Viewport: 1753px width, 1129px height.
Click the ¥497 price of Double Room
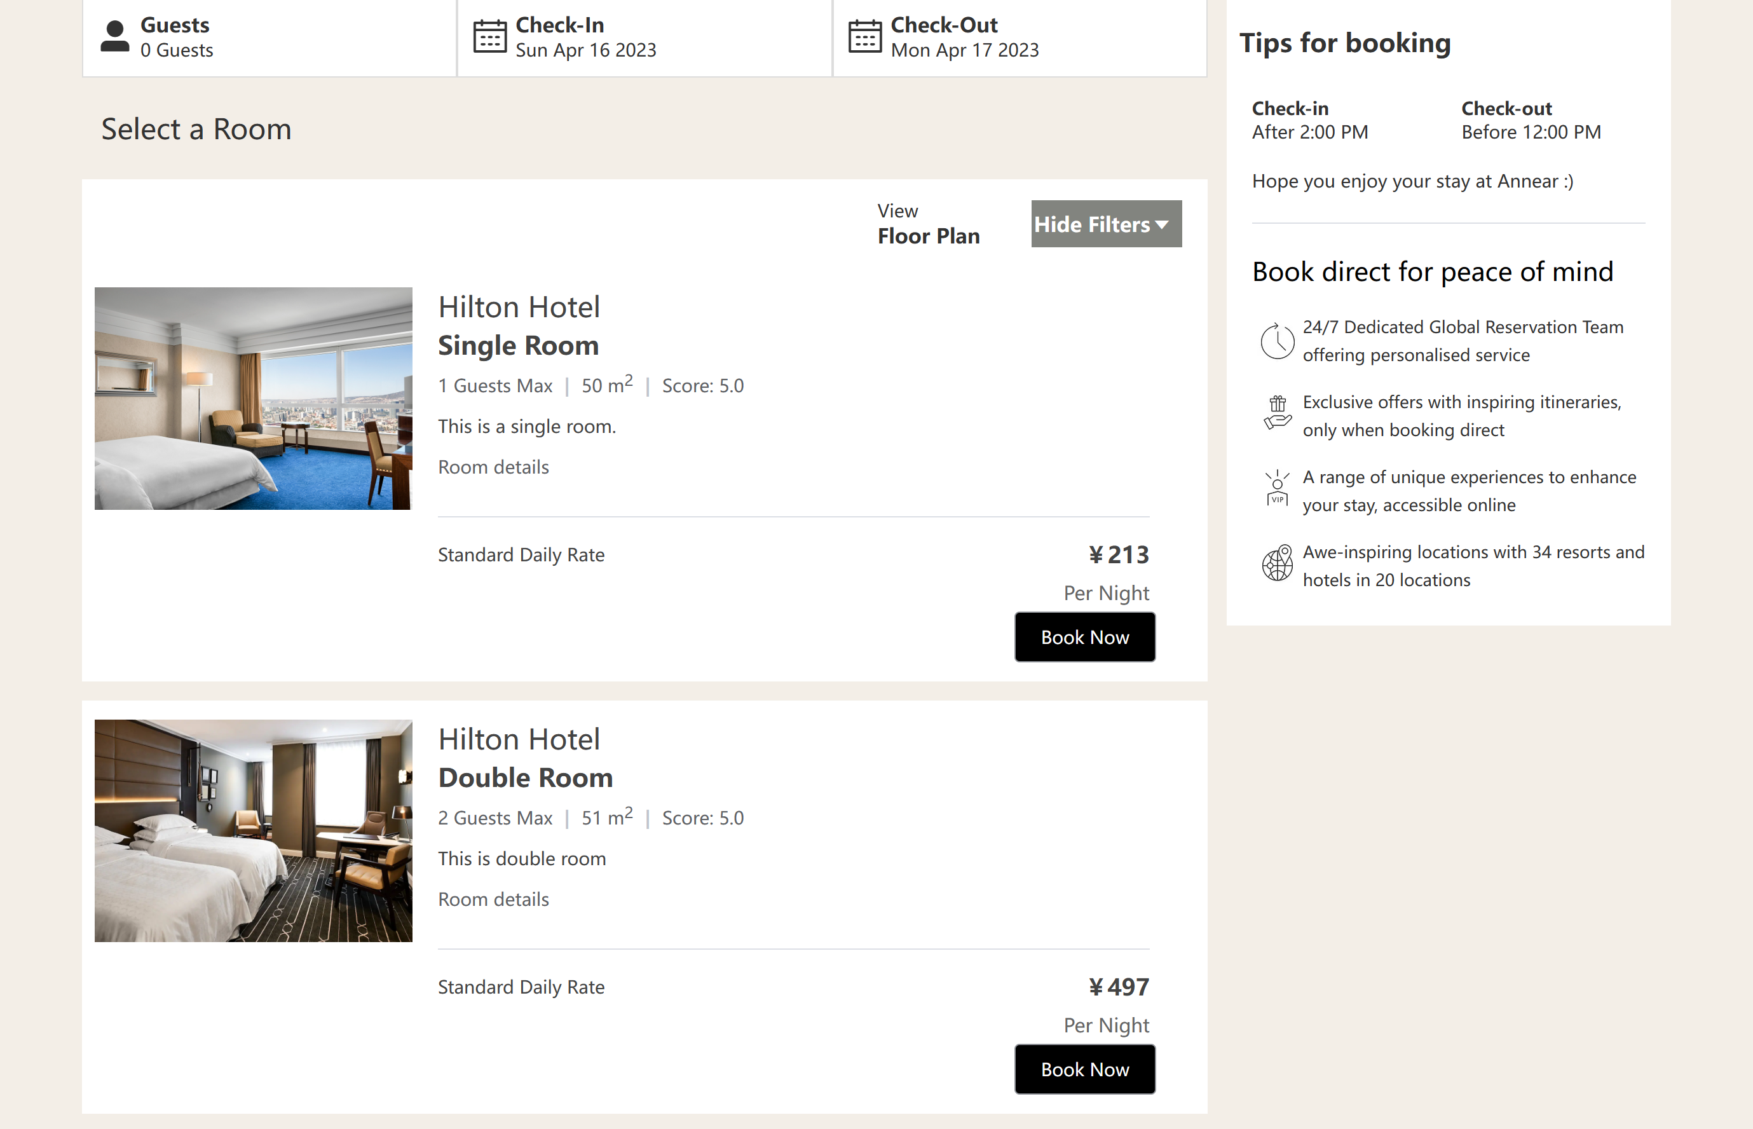pyautogui.click(x=1118, y=987)
